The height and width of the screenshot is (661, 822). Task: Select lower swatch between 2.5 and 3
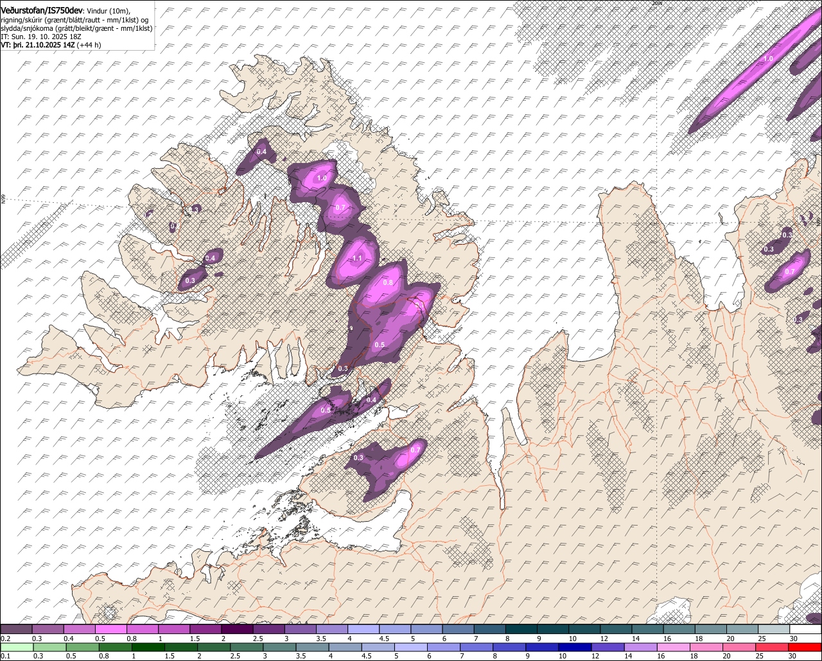click(x=247, y=647)
